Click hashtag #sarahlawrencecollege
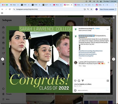 pyautogui.click(x=86, y=51)
